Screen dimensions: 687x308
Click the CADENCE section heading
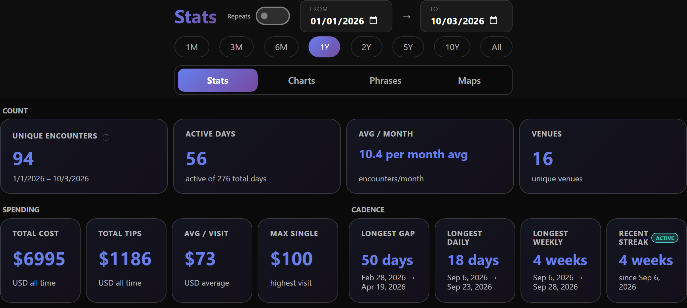click(368, 210)
